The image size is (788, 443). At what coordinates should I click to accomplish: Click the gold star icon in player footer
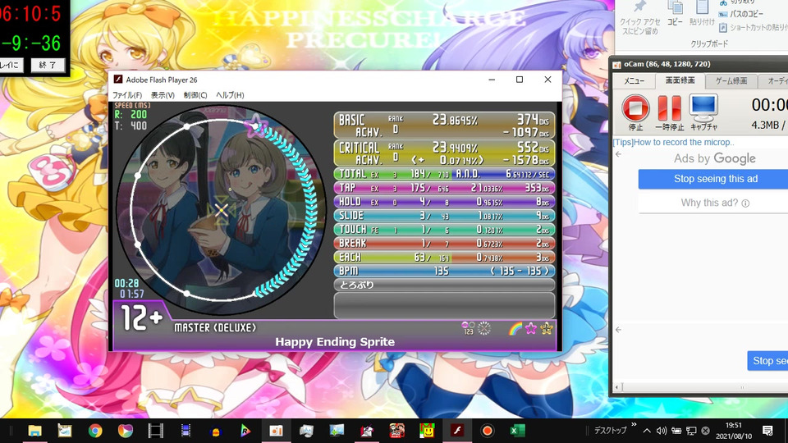(547, 328)
